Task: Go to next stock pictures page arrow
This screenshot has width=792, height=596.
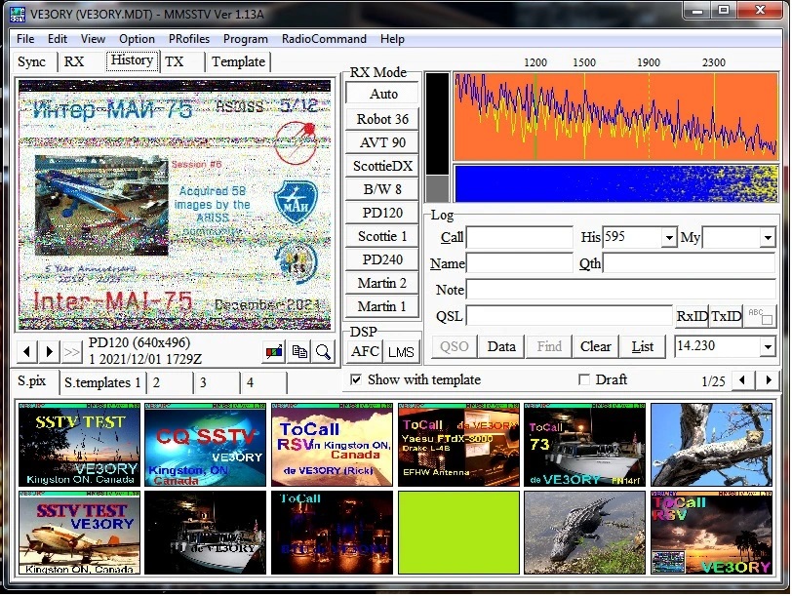Action: pos(769,380)
